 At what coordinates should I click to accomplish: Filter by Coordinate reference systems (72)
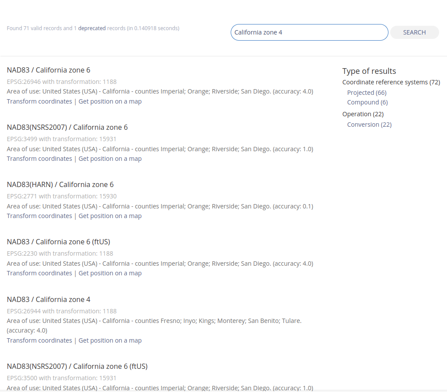pyautogui.click(x=391, y=82)
